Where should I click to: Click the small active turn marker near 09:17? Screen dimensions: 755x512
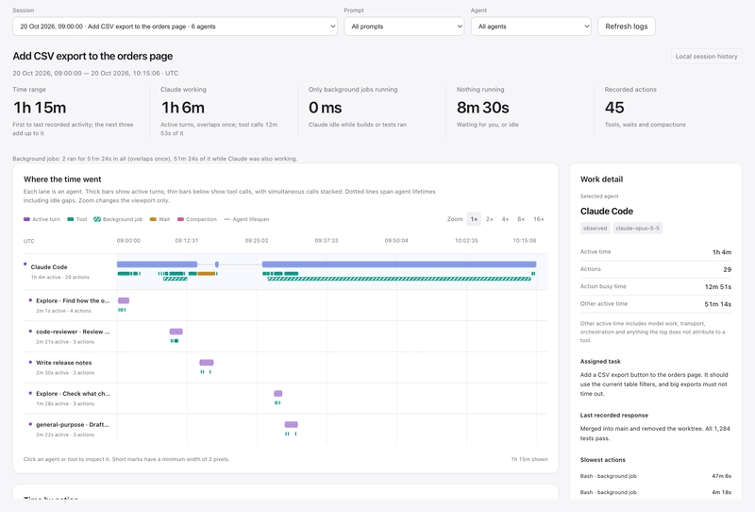coord(217,265)
